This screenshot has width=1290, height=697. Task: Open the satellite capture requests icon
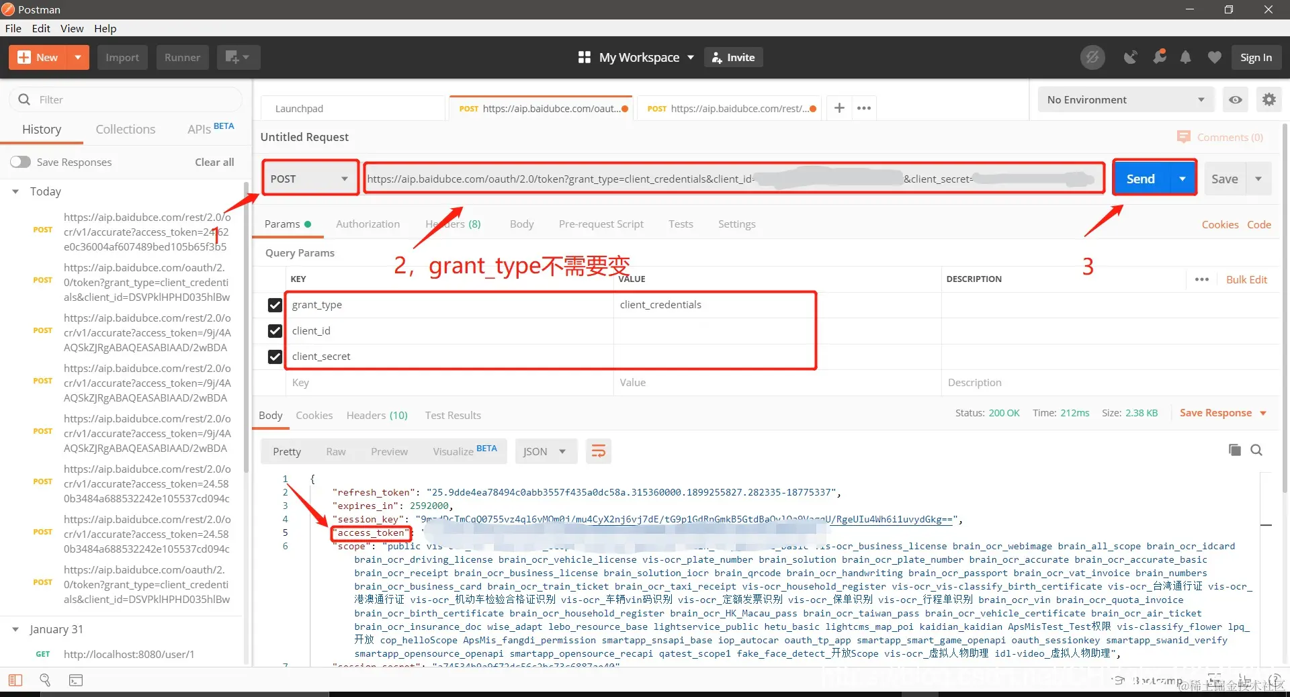pos(1131,57)
